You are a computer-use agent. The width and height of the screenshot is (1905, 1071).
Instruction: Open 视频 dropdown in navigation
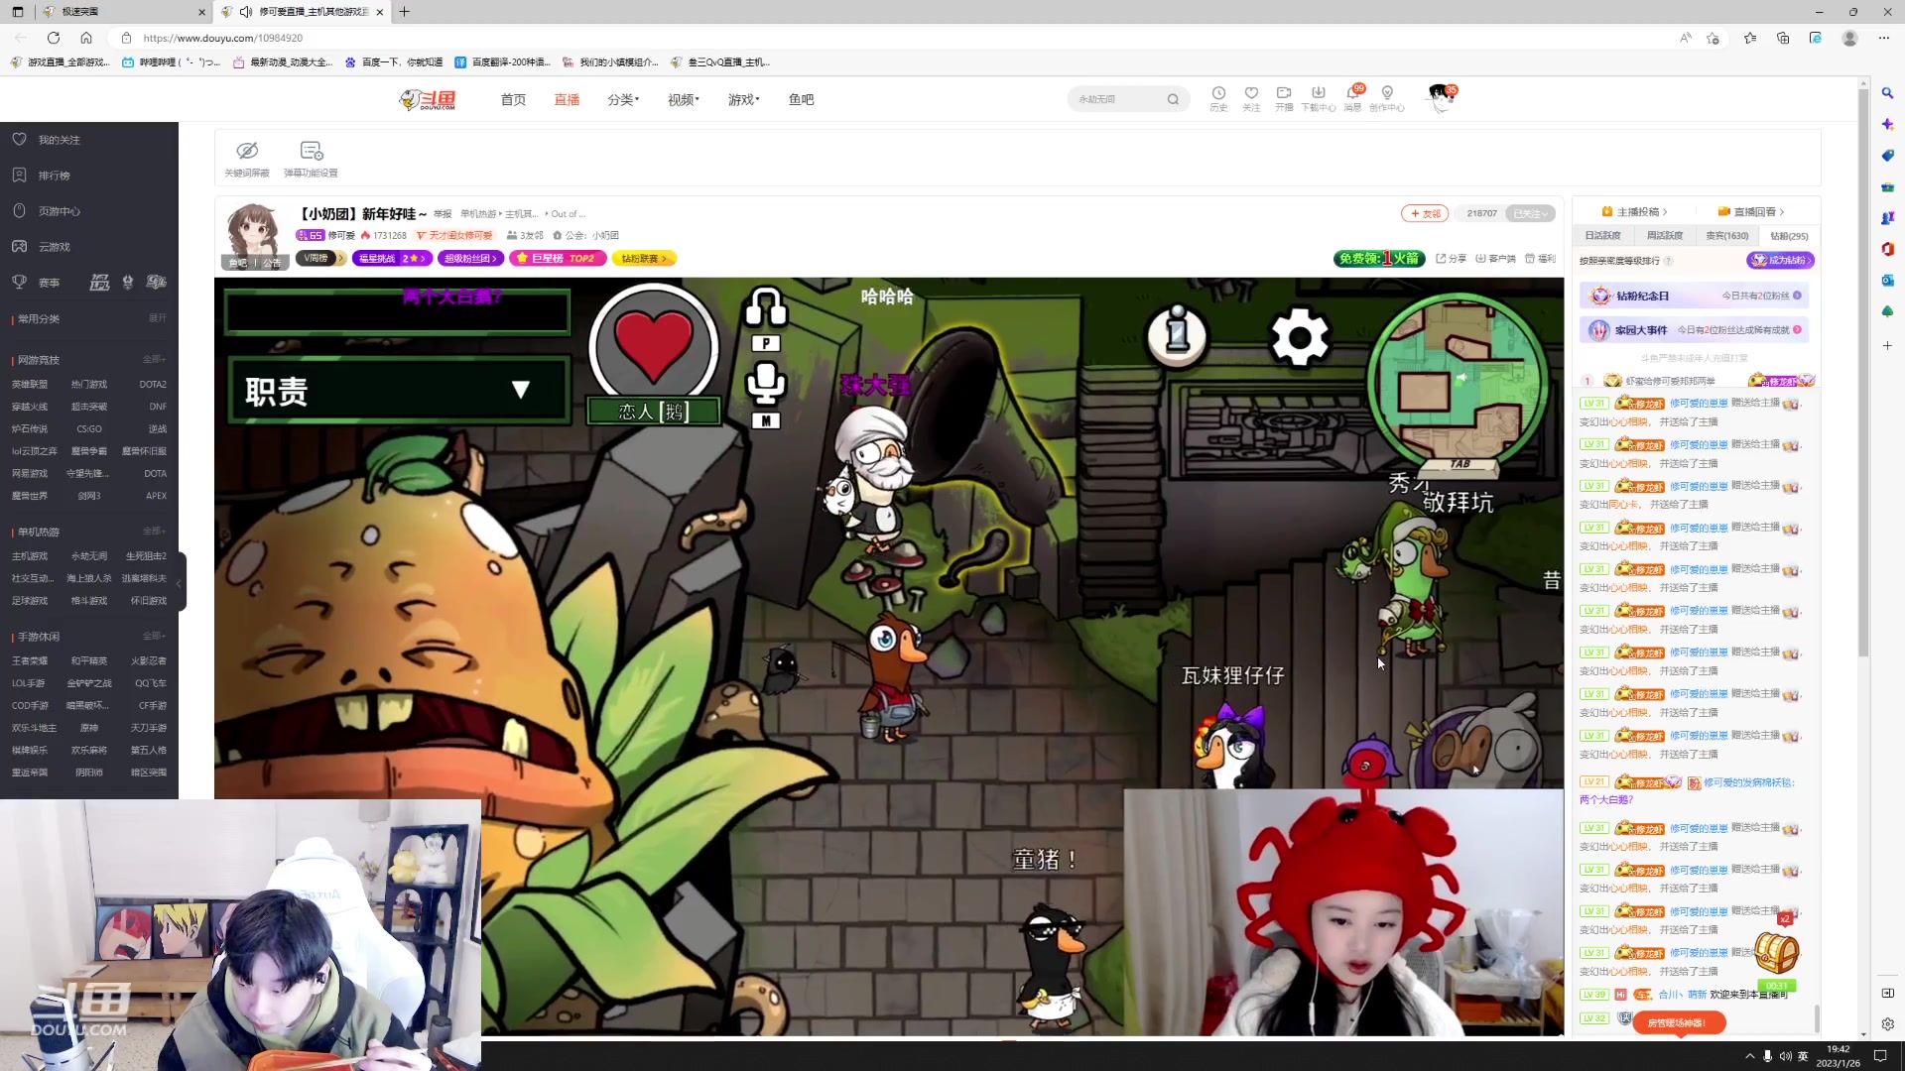click(x=684, y=99)
